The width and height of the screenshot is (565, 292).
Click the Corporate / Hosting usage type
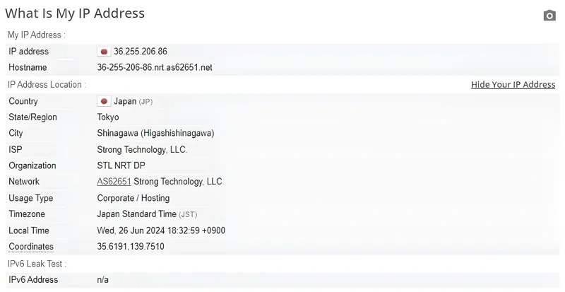click(133, 198)
